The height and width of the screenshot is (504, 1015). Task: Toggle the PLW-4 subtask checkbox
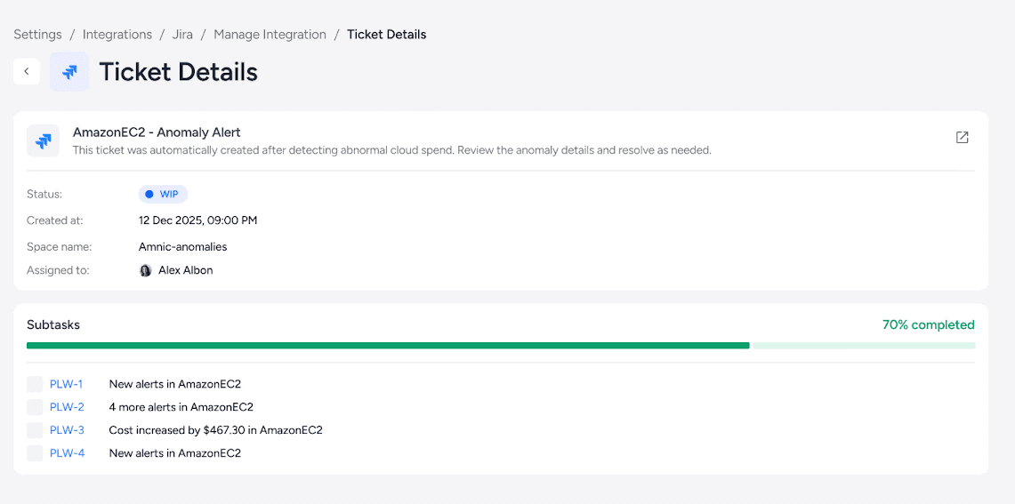point(35,453)
